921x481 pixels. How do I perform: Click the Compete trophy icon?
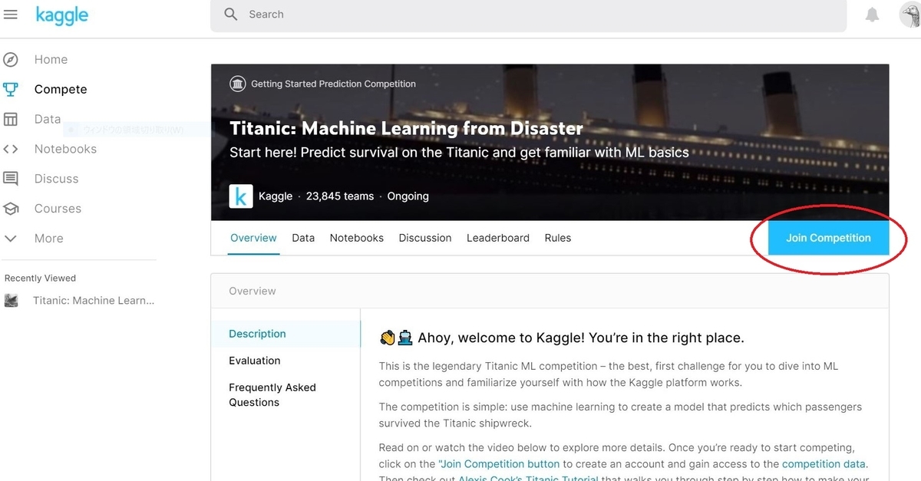(x=11, y=89)
